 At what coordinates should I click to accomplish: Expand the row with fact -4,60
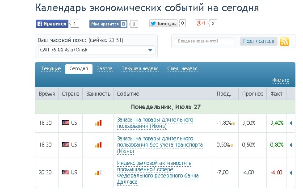pyautogui.click(x=290, y=173)
